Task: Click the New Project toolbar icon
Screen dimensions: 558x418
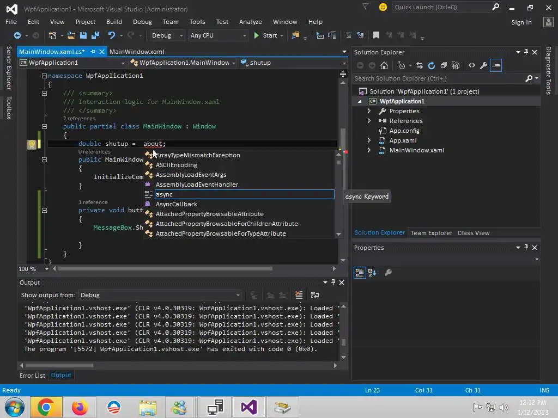Action: (53, 35)
